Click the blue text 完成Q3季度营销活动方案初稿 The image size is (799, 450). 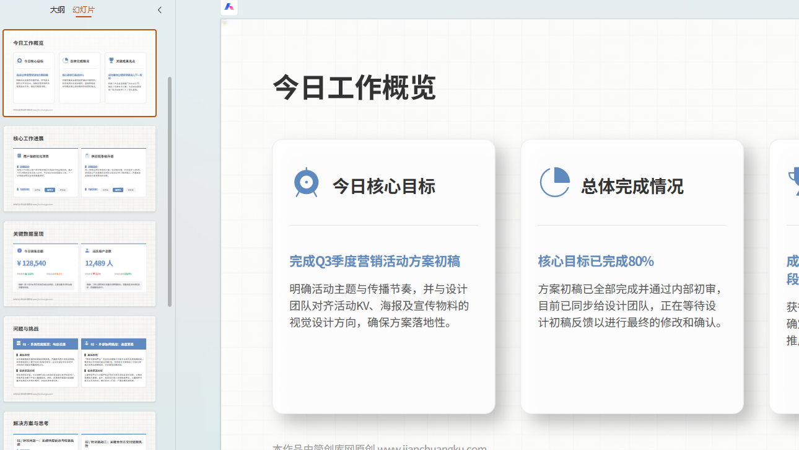tap(375, 261)
